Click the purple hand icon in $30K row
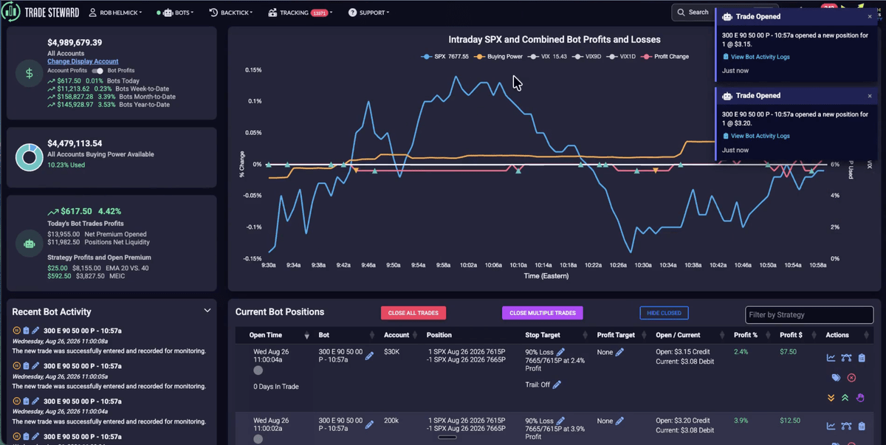Viewport: 886px width, 445px height. pos(860,398)
